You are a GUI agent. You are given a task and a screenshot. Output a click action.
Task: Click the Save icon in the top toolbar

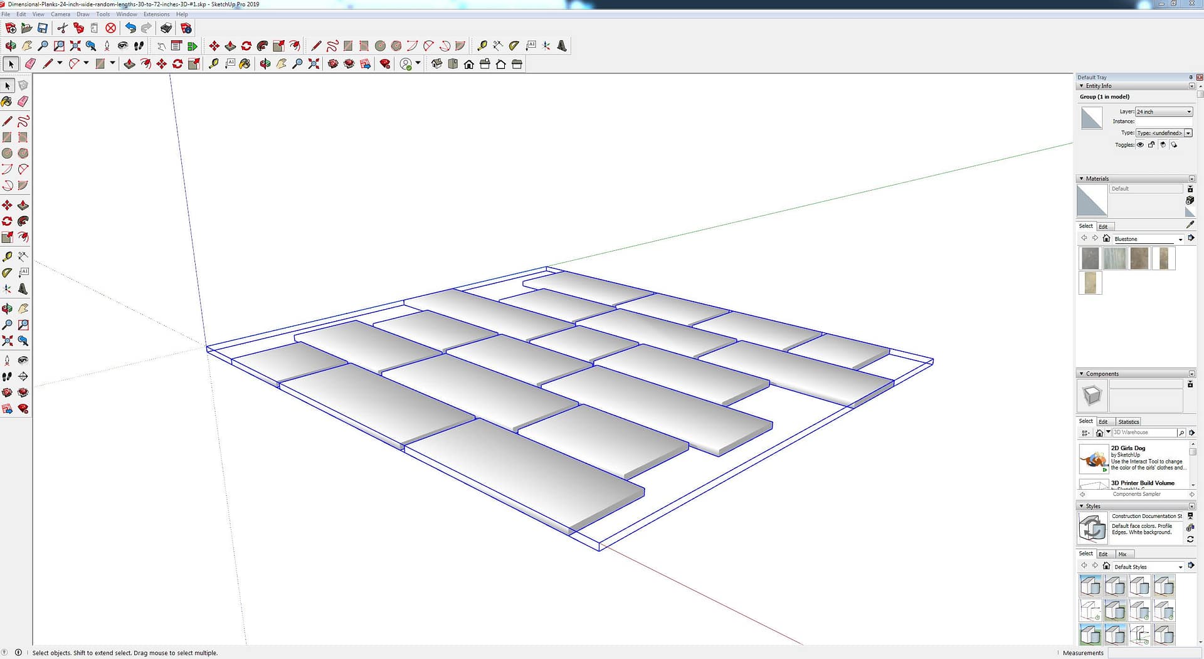43,28
